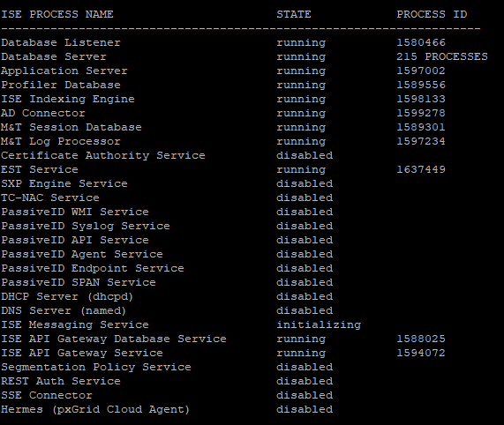Viewport: 504px width, 425px height.
Task: Select process ID 1599278
Action: (421, 114)
